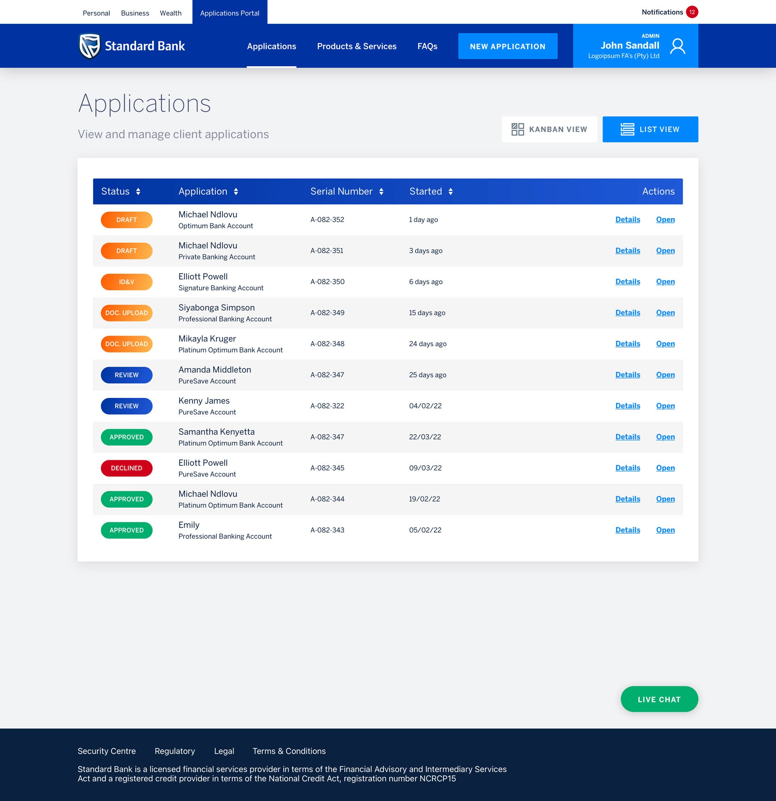The height and width of the screenshot is (801, 776).
Task: Click the Kanban View grid icon
Action: (517, 129)
